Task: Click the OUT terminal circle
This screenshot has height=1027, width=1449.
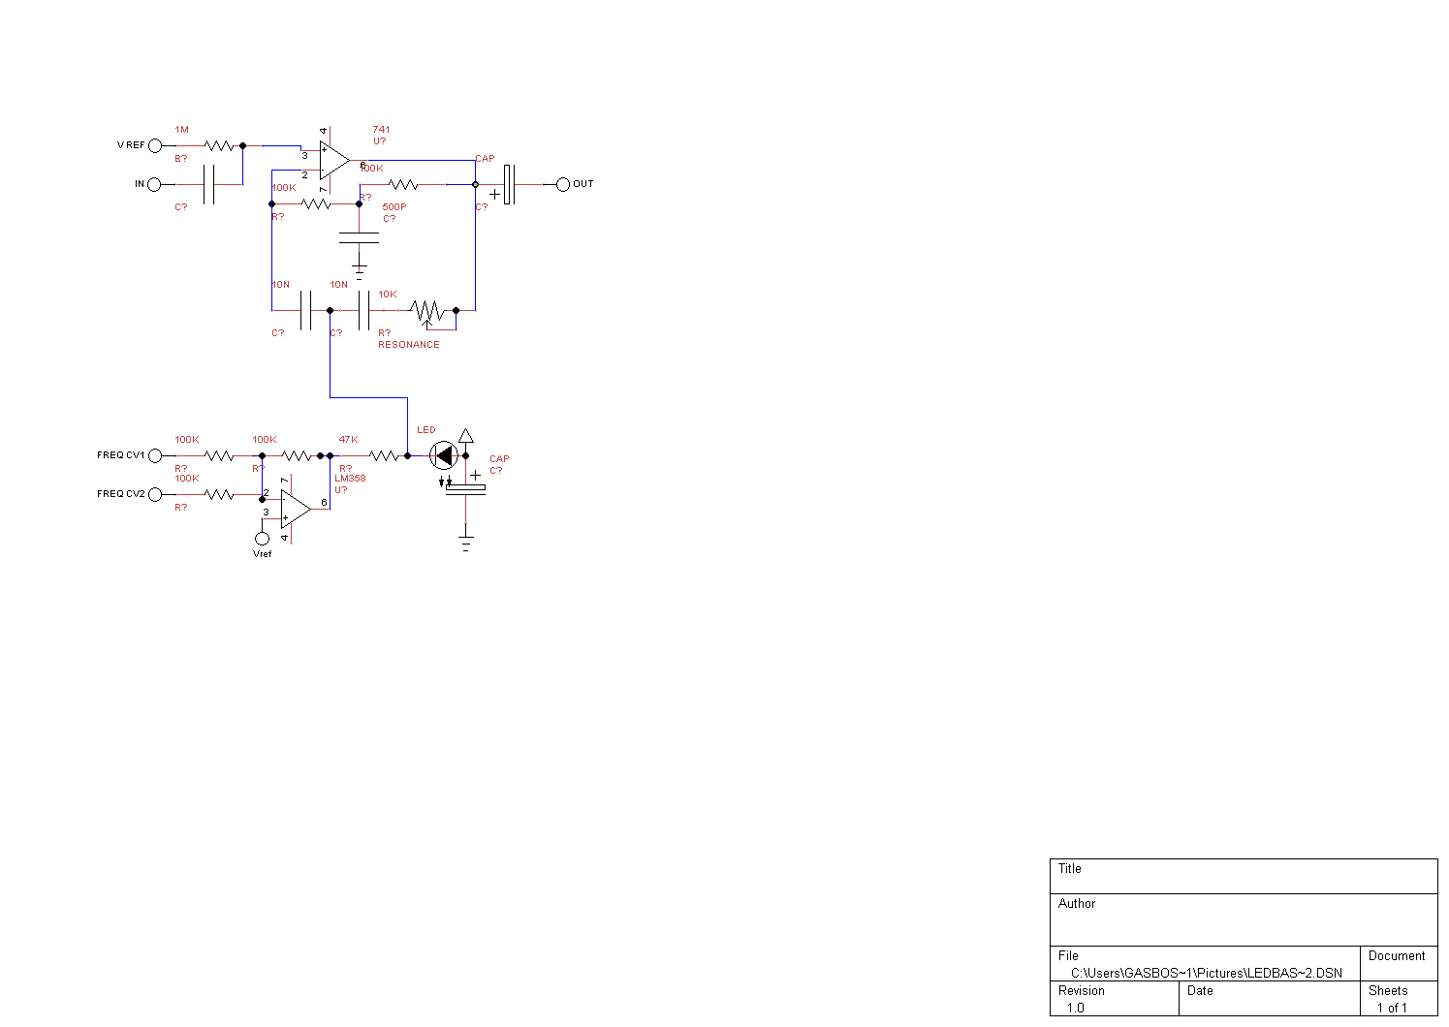Action: [x=563, y=184]
